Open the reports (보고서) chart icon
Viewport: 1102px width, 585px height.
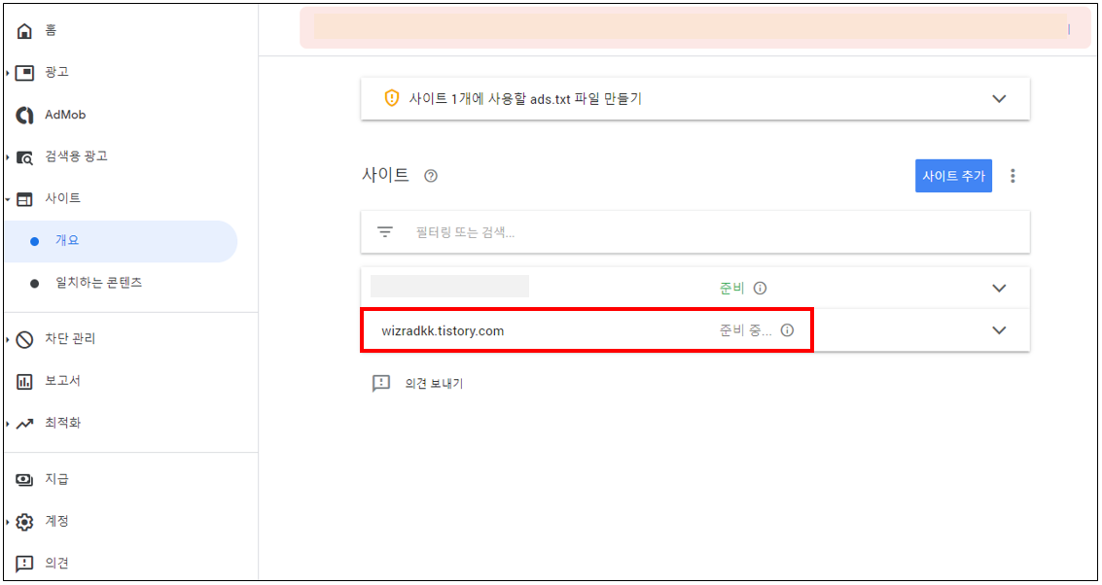pyautogui.click(x=24, y=382)
